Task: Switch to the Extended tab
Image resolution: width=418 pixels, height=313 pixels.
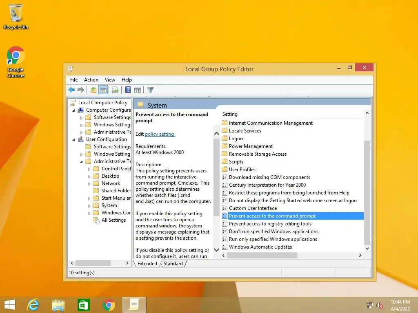Action: pyautogui.click(x=147, y=264)
